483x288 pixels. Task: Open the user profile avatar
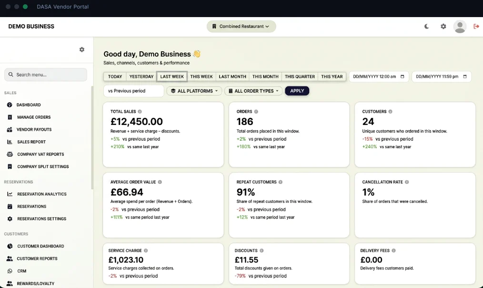460,27
